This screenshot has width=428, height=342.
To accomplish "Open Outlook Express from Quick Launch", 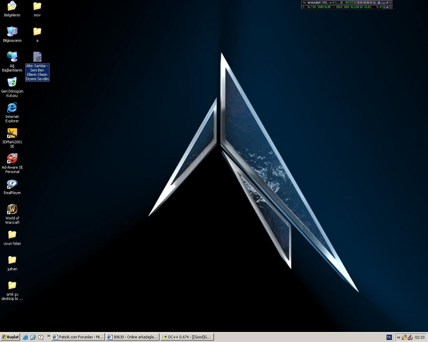I will (x=33, y=337).
